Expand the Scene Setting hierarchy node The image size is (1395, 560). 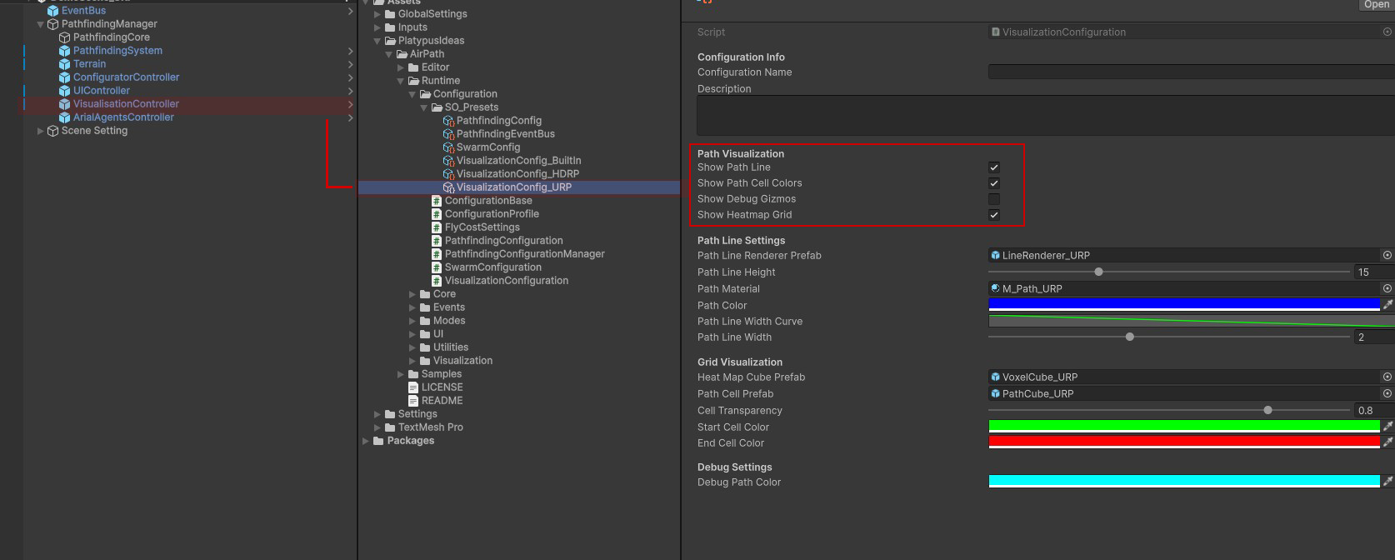tap(41, 131)
